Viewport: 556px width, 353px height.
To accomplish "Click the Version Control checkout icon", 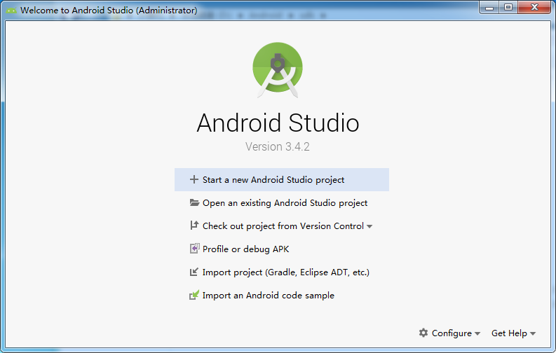I will 194,226.
